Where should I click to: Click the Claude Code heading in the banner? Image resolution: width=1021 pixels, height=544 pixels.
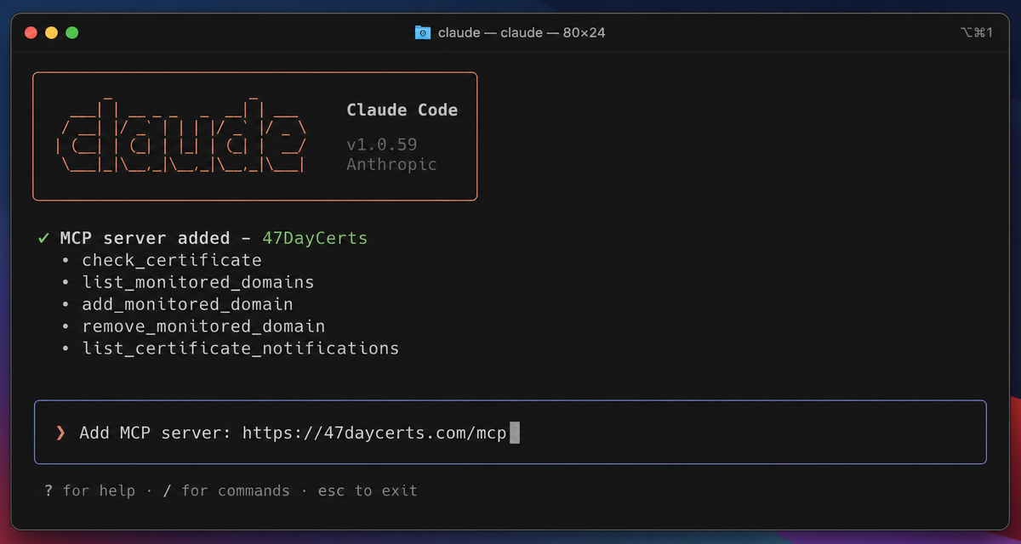pos(402,110)
